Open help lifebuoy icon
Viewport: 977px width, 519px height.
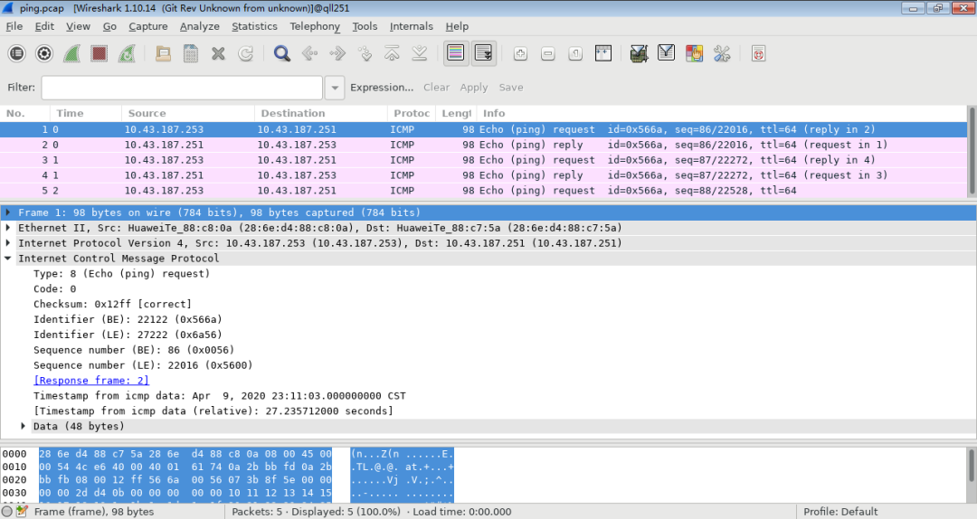click(x=758, y=53)
